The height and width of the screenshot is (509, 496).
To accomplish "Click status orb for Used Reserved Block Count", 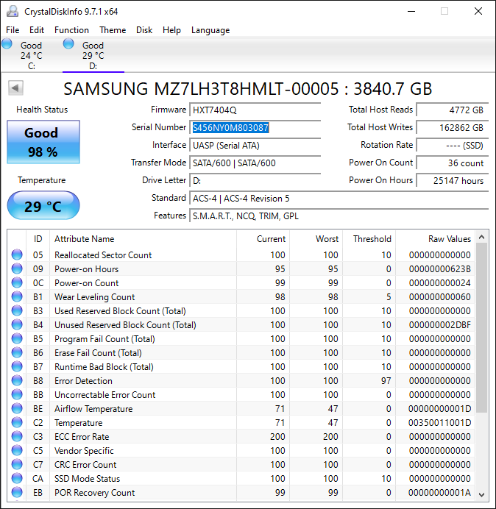I will click(x=17, y=310).
